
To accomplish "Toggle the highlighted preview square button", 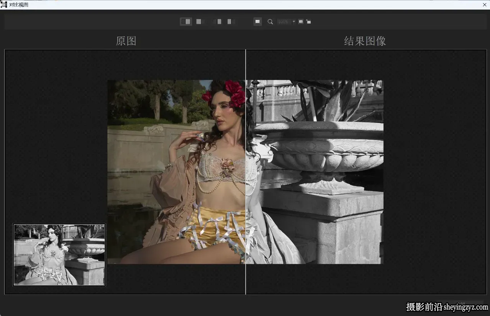I will (258, 22).
